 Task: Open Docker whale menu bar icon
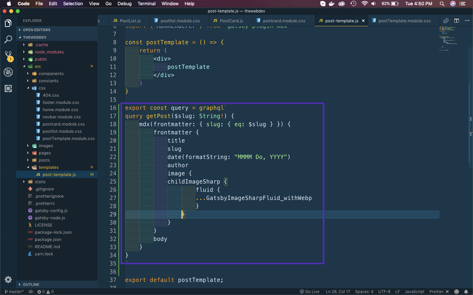coord(332,4)
